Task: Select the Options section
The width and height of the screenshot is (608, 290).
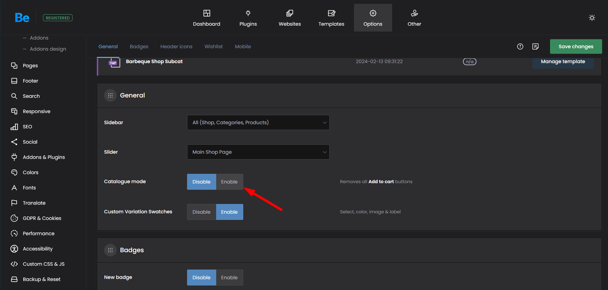Action: [373, 18]
